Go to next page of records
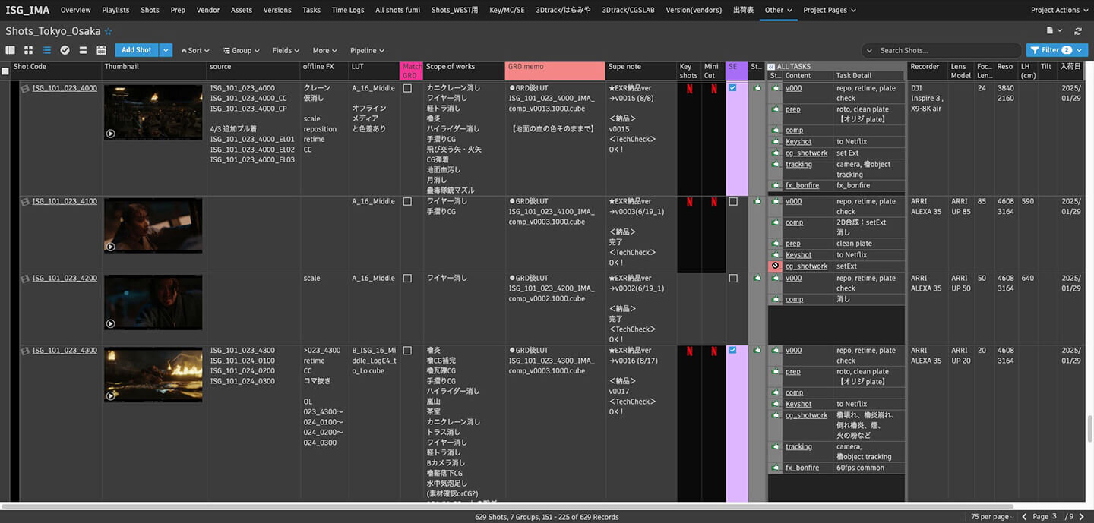This screenshot has height=523, width=1094. [x=1081, y=517]
